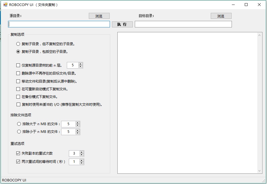This screenshot has width=267, height=184.
Task: Click the 重试次数 number field showing 3
Action: point(74,153)
